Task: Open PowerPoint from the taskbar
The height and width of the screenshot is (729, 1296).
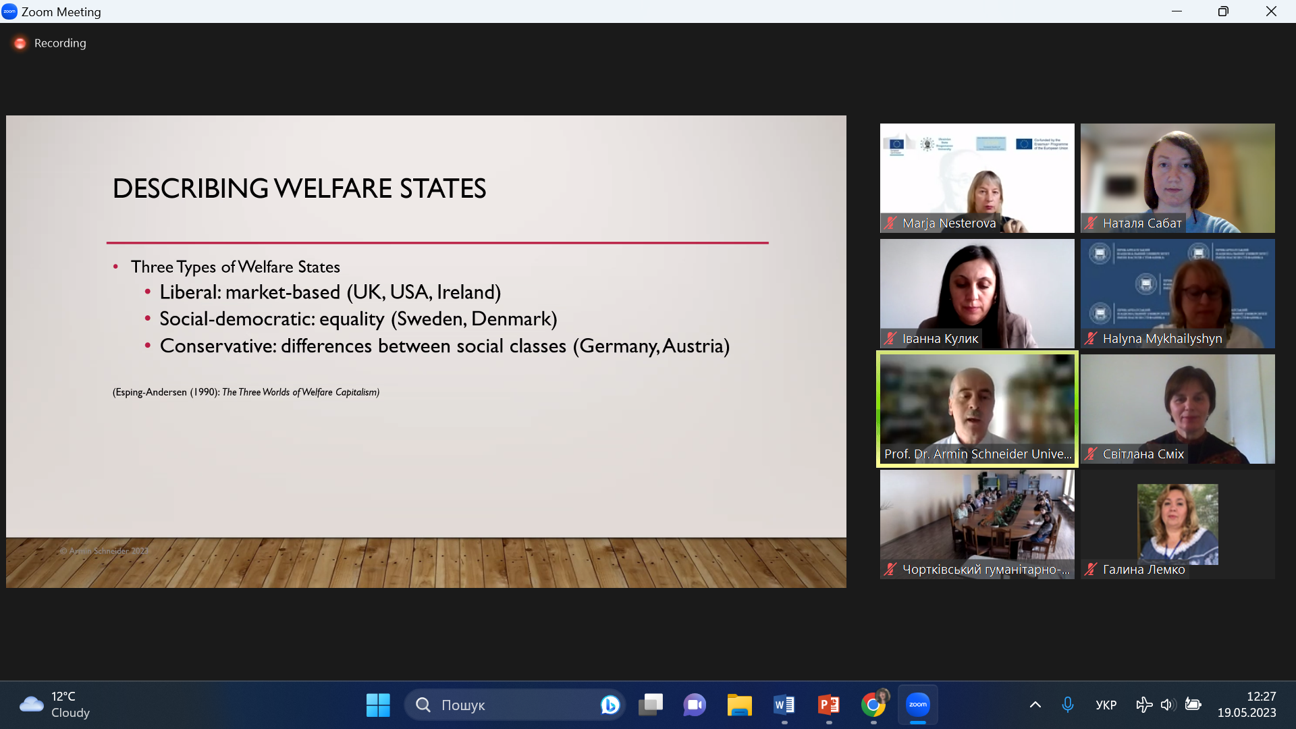Action: (x=828, y=705)
